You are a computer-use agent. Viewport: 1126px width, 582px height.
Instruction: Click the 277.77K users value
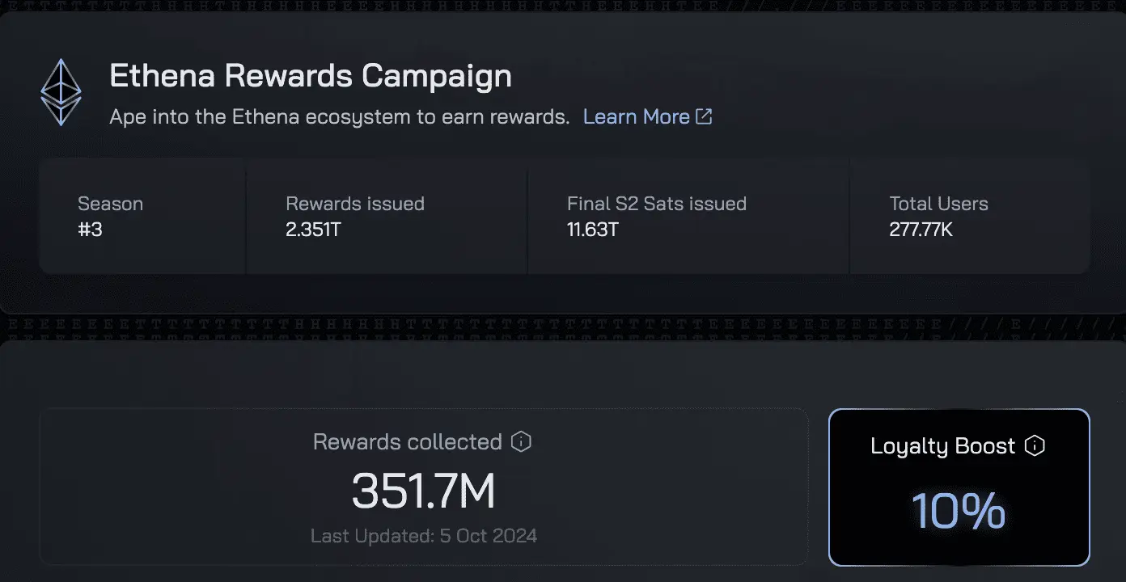coord(921,230)
